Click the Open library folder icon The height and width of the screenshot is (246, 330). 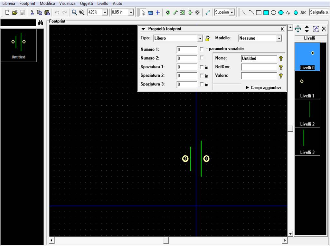(x=14, y=13)
